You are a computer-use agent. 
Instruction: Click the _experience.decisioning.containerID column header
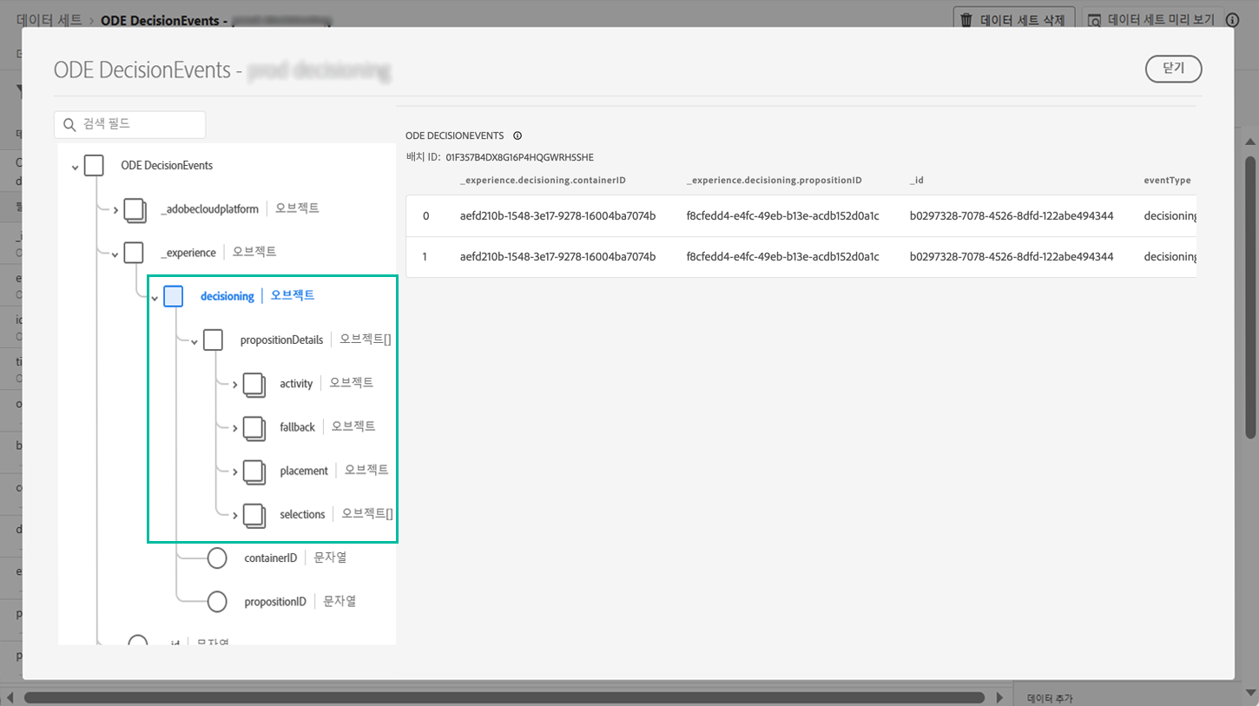pos(543,181)
